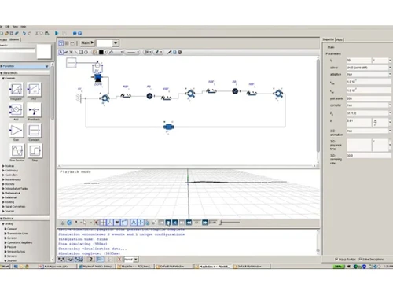The image size is (393, 295).
Task: Click the anchor icon in 3-D playback toolbar
Action: 62,223
